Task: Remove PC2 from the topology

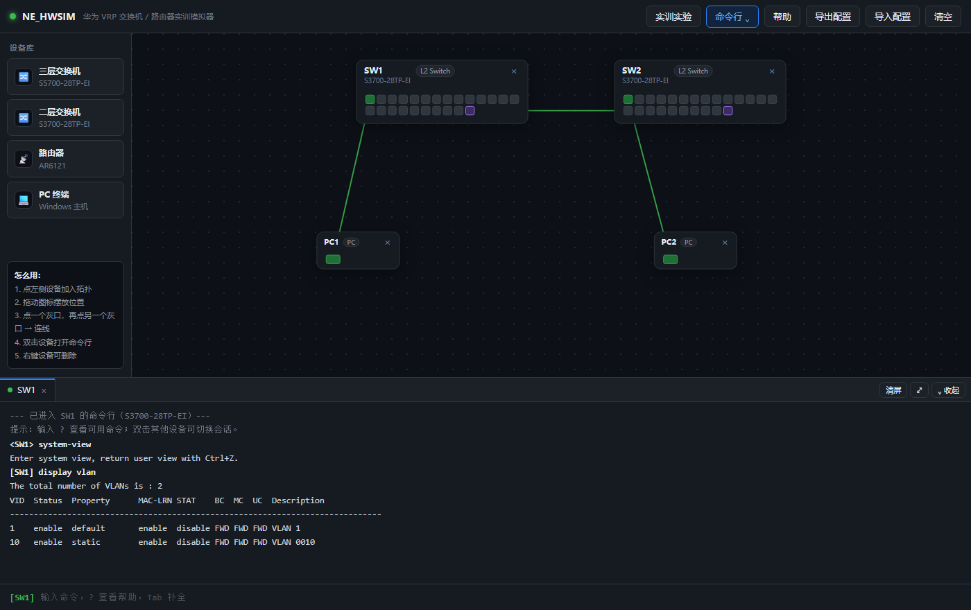Action: coord(725,243)
